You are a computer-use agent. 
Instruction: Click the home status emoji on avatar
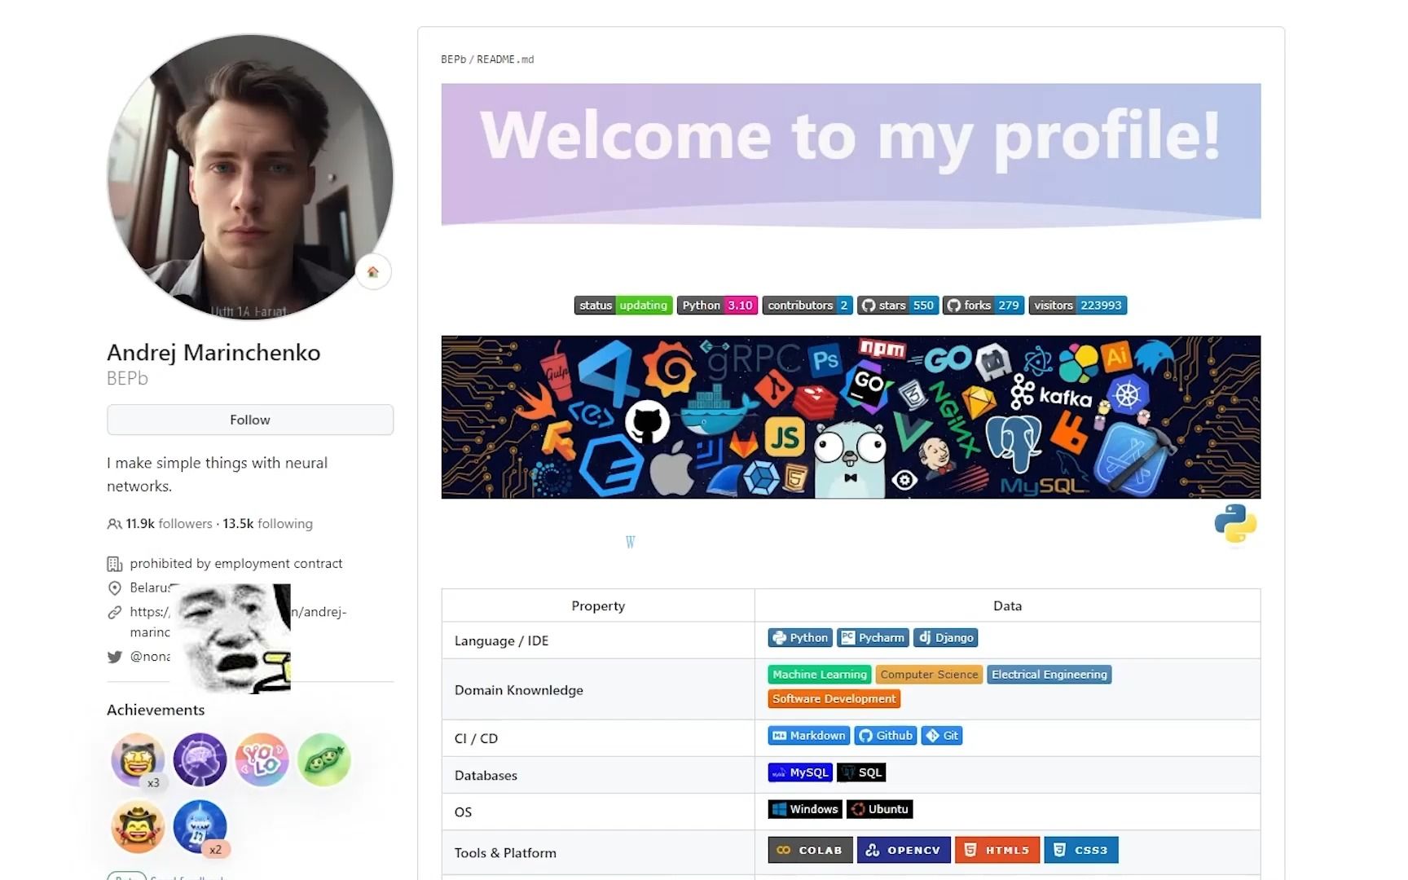tap(373, 272)
